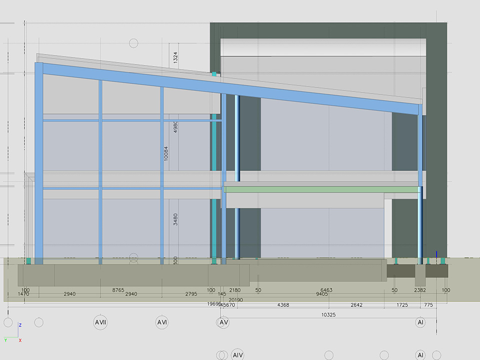The image size is (480, 360).
Task: Select the AVI grid axis bubble
Action: (x=162, y=322)
